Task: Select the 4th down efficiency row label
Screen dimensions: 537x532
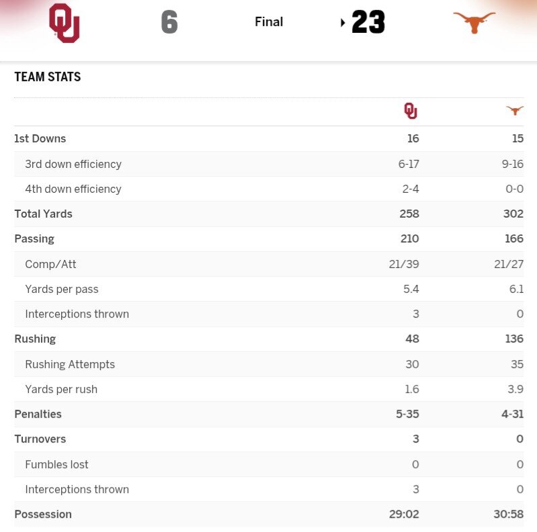Action: tap(73, 189)
